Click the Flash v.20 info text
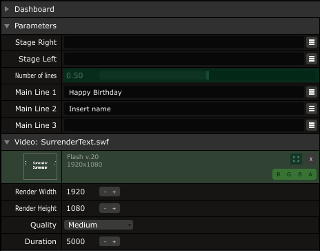Image resolution: width=320 pixels, height=251 pixels. pos(83,157)
